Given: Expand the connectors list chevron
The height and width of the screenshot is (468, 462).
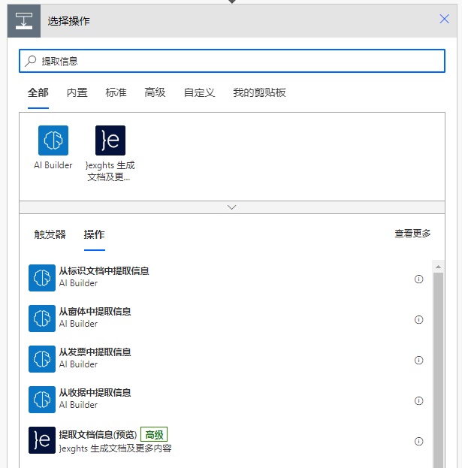Looking at the screenshot, I should [x=232, y=207].
